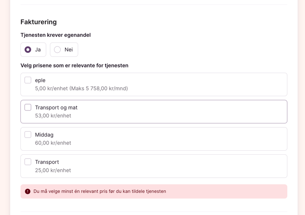Click the eple option label text
Screen dimensions: 305x215
40,80
